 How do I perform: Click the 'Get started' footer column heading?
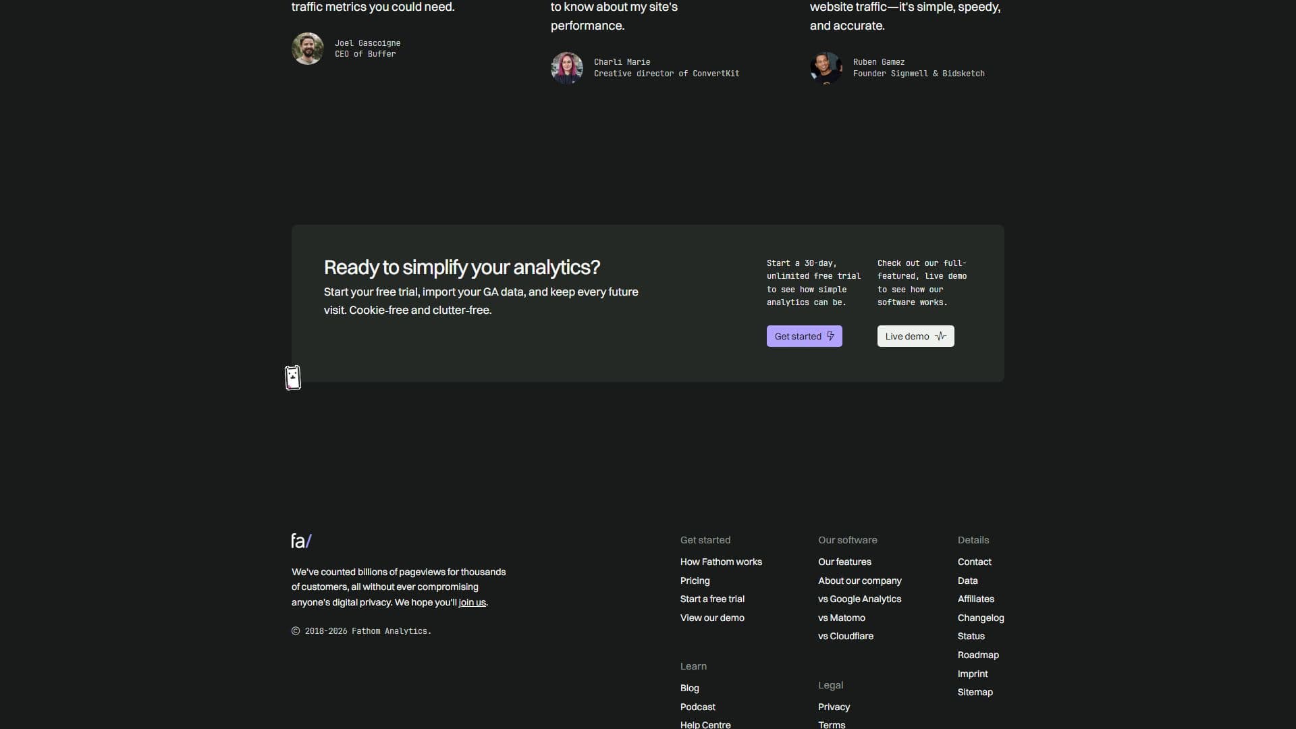coord(705,540)
